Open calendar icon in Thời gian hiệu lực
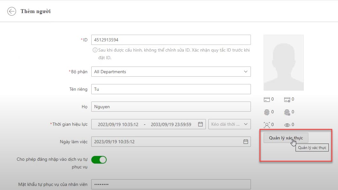 [200, 124]
